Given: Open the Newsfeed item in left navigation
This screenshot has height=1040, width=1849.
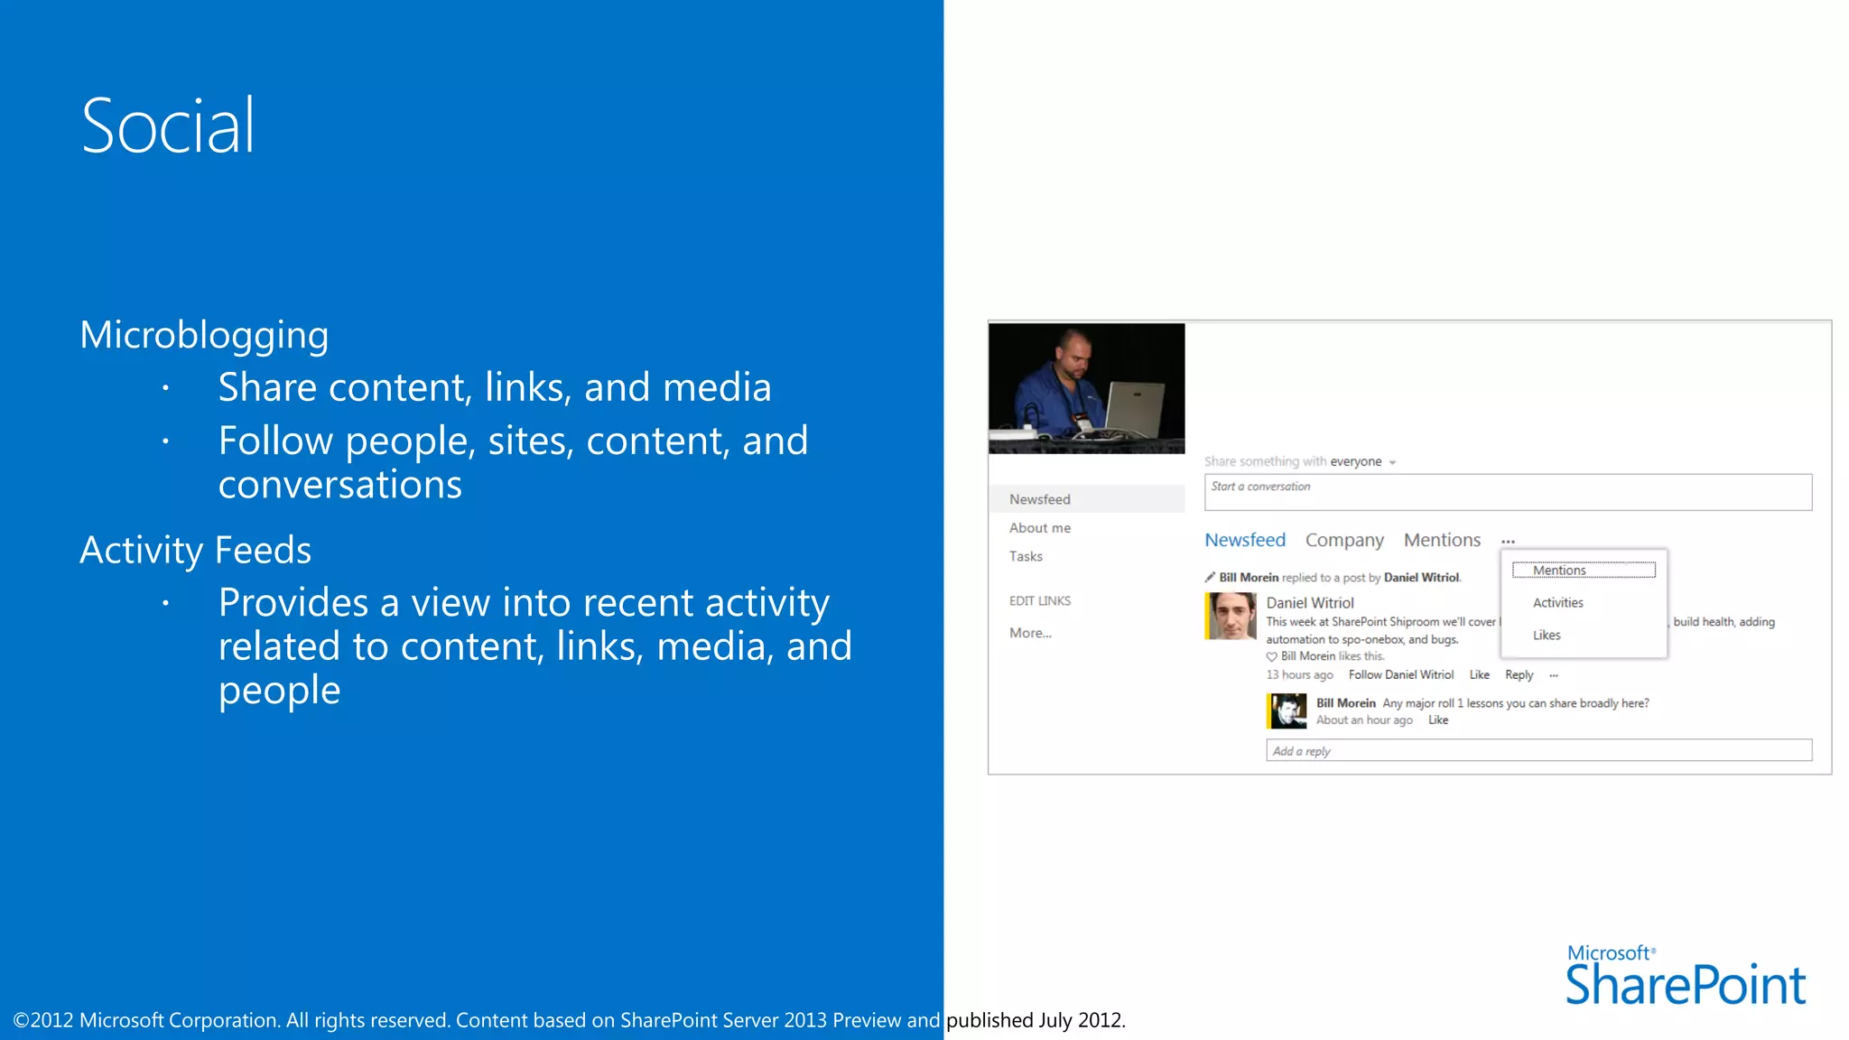Looking at the screenshot, I should tap(1086, 499).
